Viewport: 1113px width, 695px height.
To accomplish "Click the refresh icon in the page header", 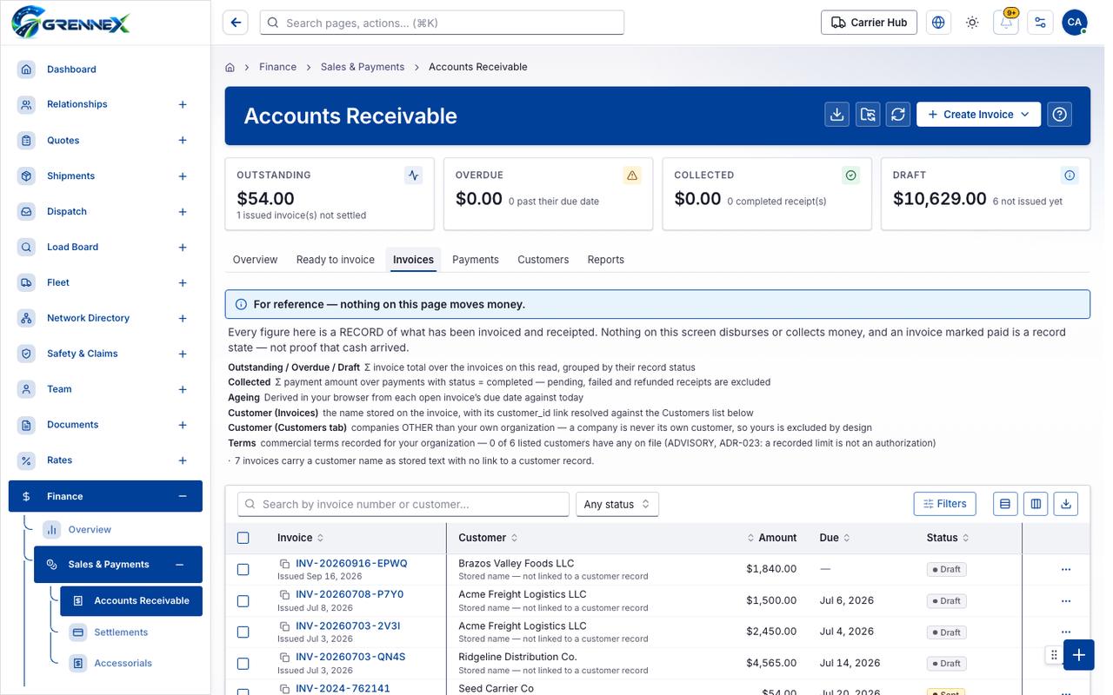I will (x=898, y=115).
